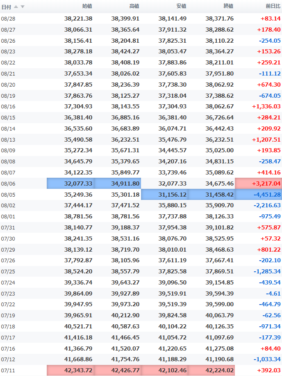Image resolution: width=282 pixels, height=376 pixels.
Task: Select the change value -177.39
Action: pyautogui.click(x=270, y=337)
